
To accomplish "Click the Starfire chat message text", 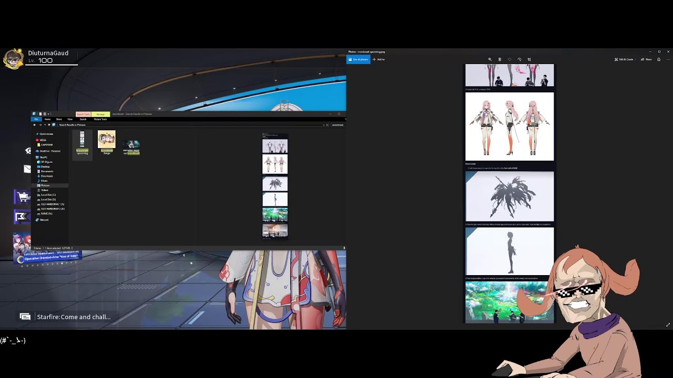I will (x=74, y=317).
